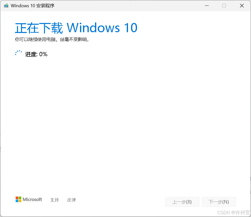Click the text 你可以继续使用电脑，丝毫不受影响。
This screenshot has width=251, height=217.
pyautogui.click(x=52, y=39)
